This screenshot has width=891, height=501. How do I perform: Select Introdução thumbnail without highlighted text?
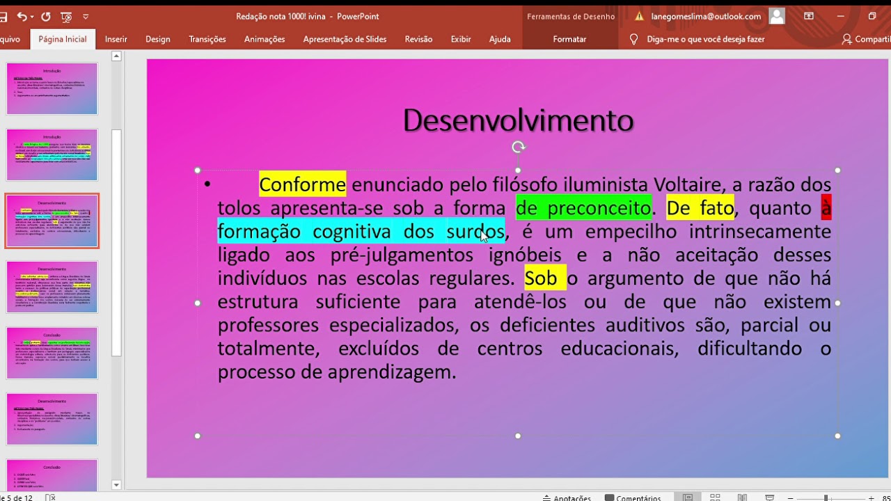[x=52, y=88]
